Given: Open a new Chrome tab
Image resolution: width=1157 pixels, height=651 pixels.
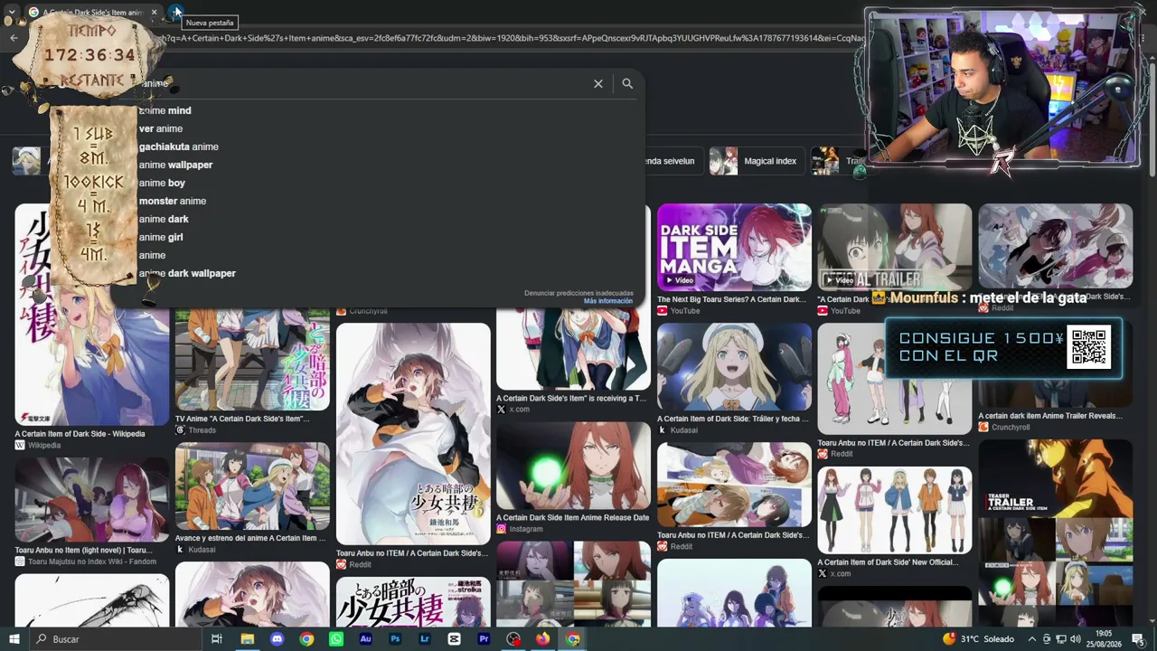Looking at the screenshot, I should (x=176, y=12).
